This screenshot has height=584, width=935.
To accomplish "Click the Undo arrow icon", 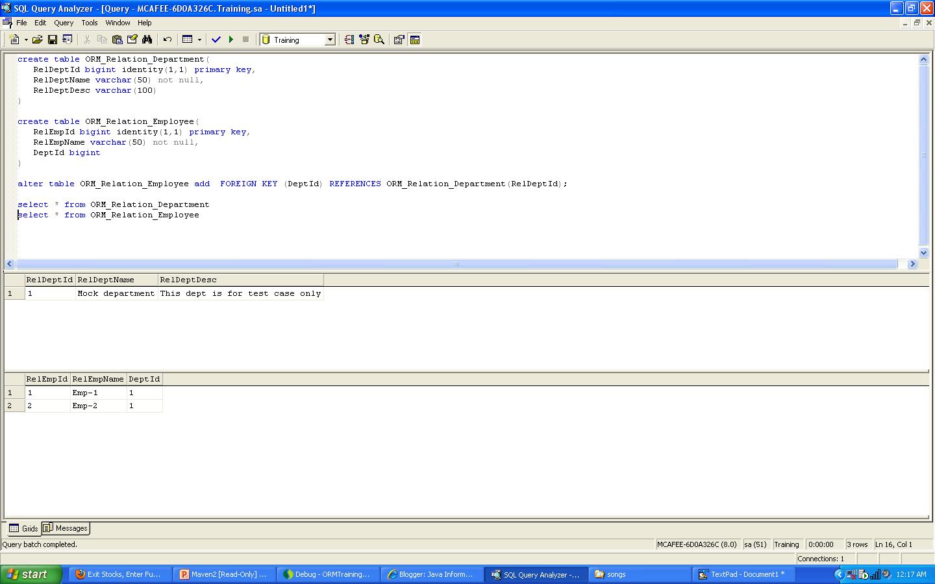I will click(x=168, y=40).
